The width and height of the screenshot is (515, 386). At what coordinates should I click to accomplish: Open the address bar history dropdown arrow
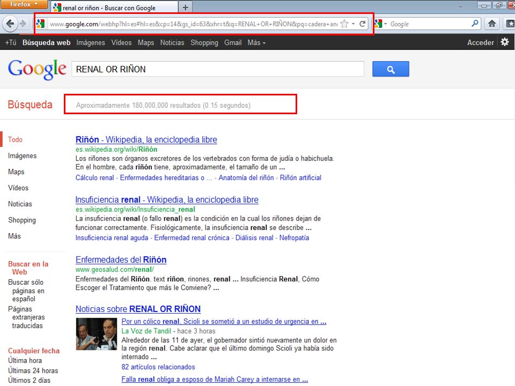[353, 24]
